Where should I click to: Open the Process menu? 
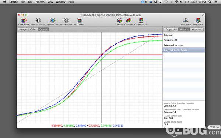click(40, 2)
